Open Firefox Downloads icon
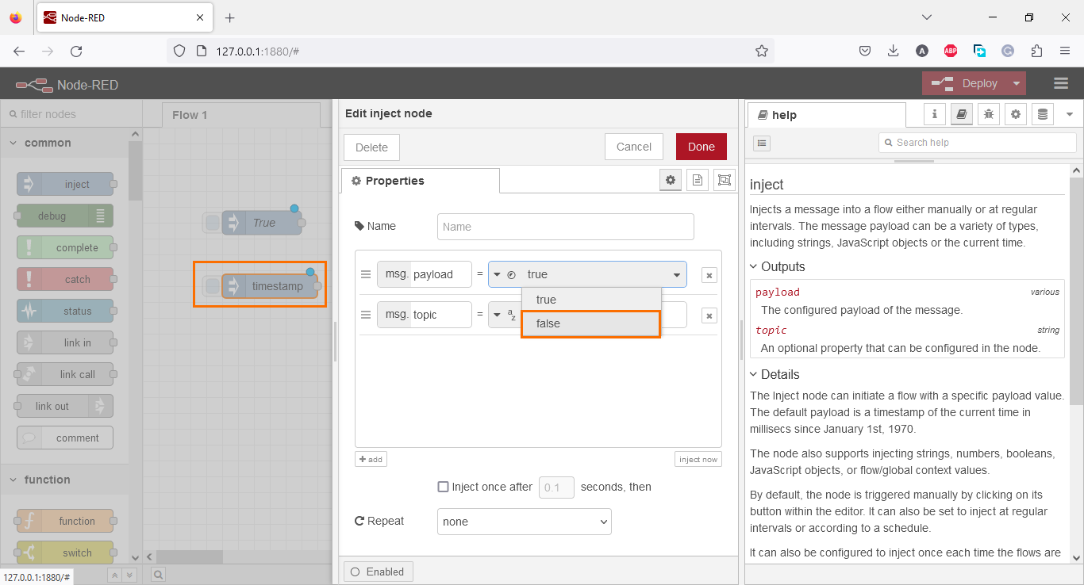1084x585 pixels. click(894, 51)
